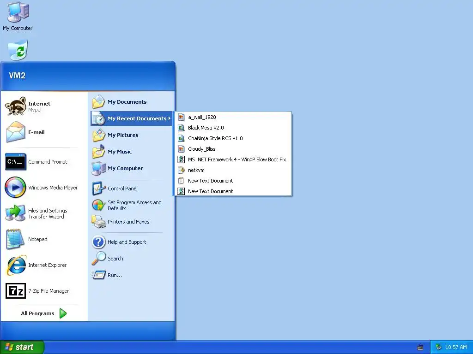
Task: Open the Mypal raccoon Internet icon
Action: pyautogui.click(x=15, y=106)
